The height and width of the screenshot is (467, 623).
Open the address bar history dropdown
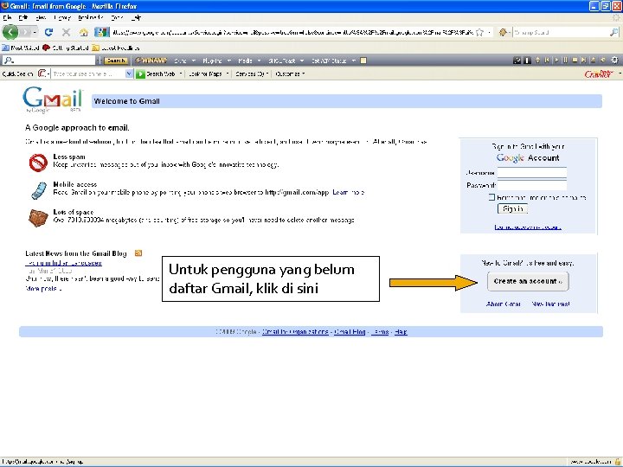489,32
